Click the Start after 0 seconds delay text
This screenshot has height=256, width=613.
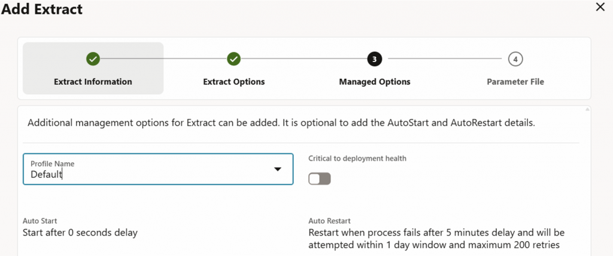(80, 233)
